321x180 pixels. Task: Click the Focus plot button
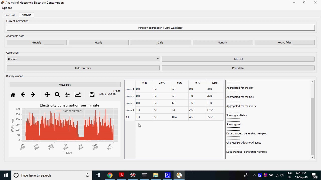[65, 85]
